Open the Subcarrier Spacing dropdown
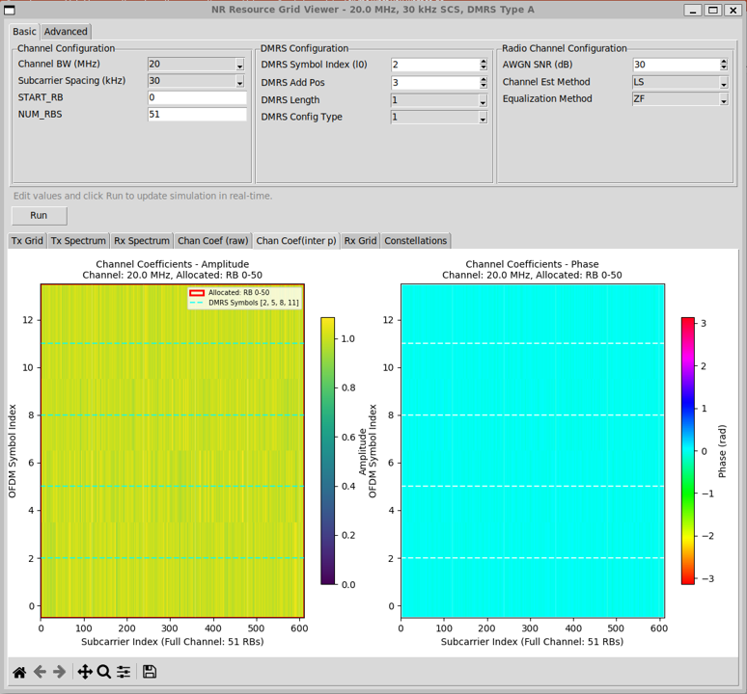Image resolution: width=747 pixels, height=694 pixels. [239, 82]
